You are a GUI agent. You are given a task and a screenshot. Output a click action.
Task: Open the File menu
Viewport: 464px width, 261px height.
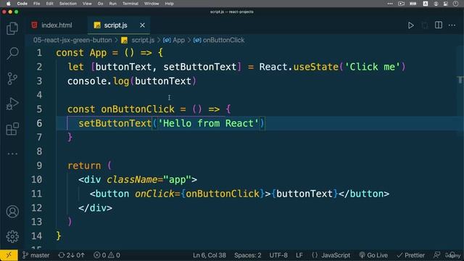pyautogui.click(x=37, y=4)
